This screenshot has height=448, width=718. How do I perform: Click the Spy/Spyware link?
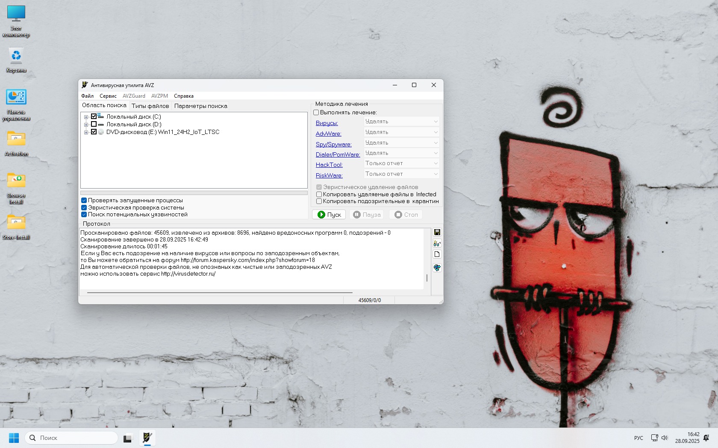click(333, 144)
